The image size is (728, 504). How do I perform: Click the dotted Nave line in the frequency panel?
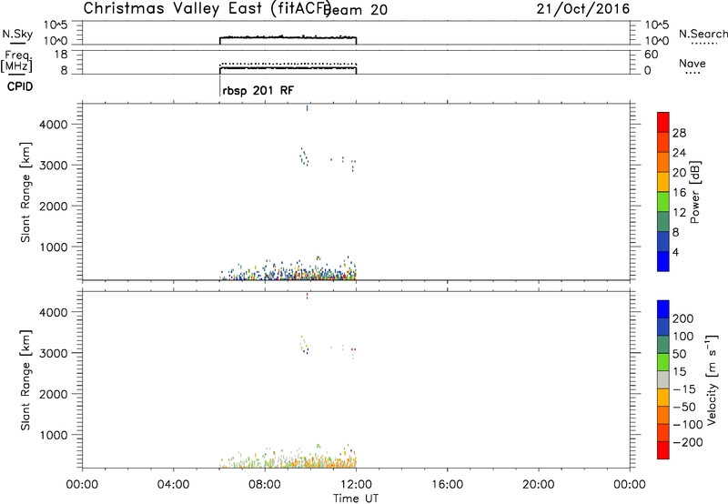pyautogui.click(x=288, y=64)
